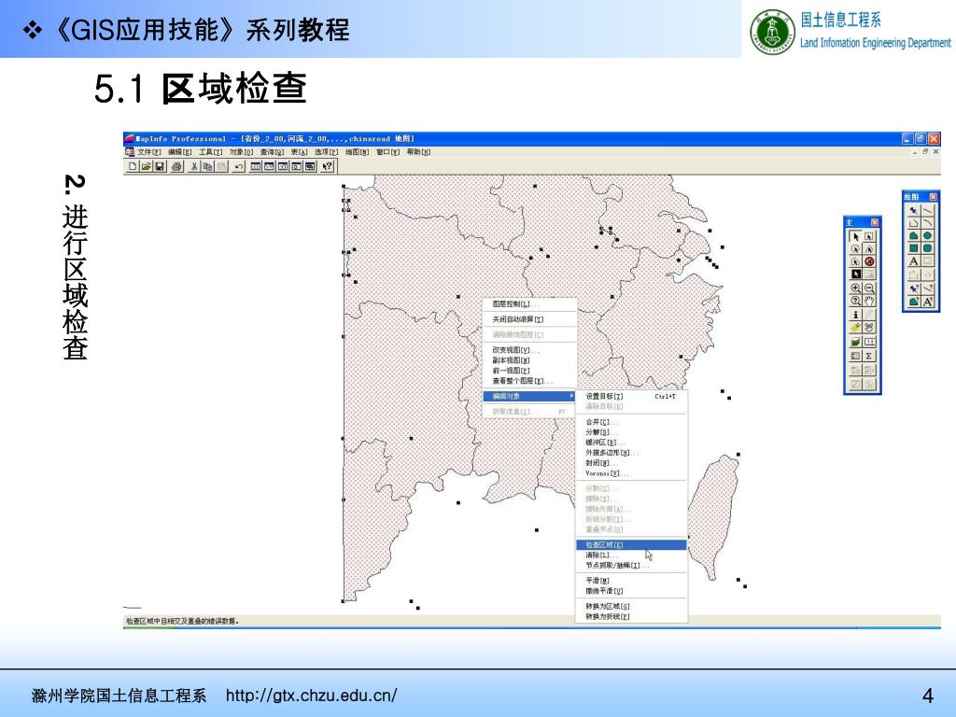This screenshot has width=956, height=717.
Task: Open the 查询 menu
Action: pyautogui.click(x=272, y=152)
